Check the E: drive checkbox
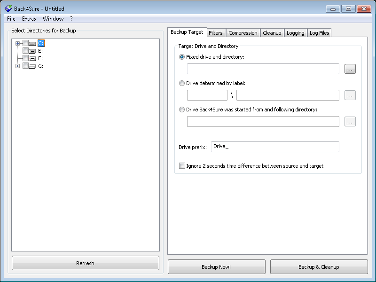Screen dimensions: 376x282 coord(25,51)
